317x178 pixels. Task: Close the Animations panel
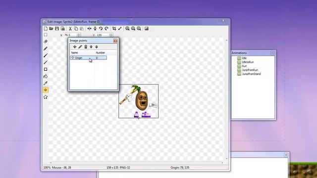tap(272, 53)
